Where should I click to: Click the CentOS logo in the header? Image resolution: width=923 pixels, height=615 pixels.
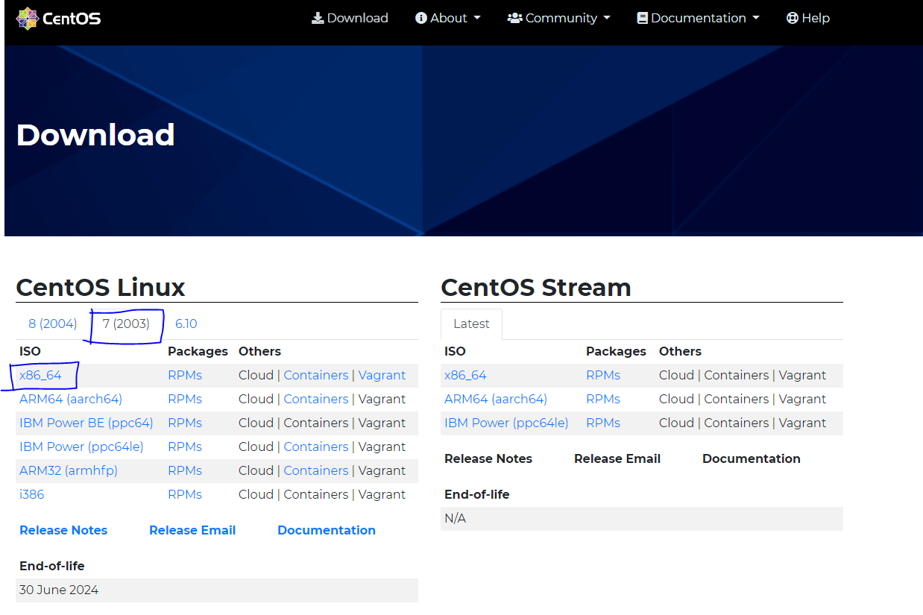[58, 19]
